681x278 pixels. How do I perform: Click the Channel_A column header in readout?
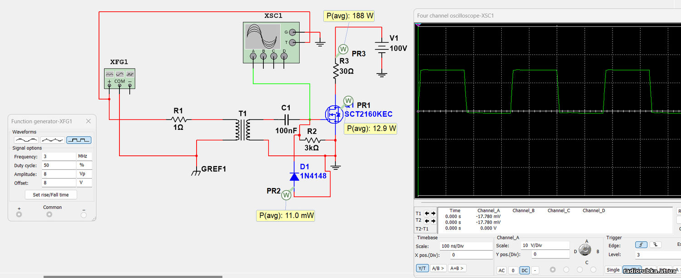pyautogui.click(x=489, y=211)
